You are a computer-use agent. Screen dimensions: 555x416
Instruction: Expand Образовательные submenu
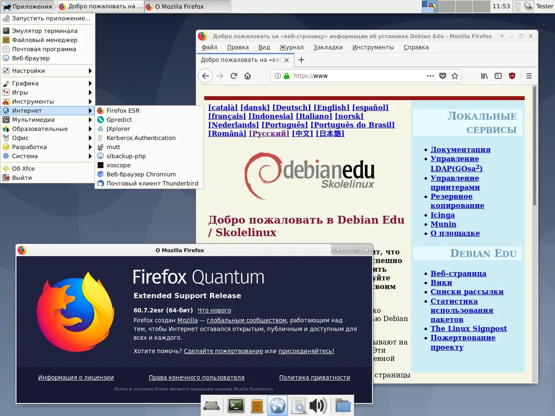pyautogui.click(x=48, y=129)
